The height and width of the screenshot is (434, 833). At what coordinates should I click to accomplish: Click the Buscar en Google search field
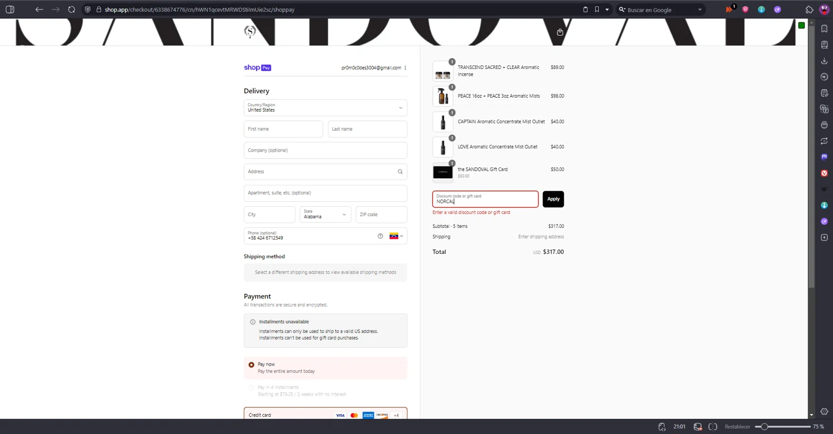661,9
